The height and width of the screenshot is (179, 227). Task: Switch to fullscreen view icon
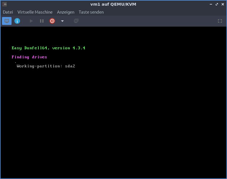220,21
